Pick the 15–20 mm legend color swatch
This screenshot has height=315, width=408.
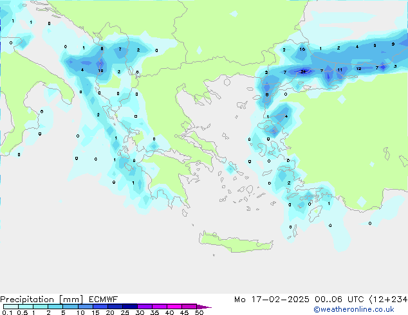point(100,307)
